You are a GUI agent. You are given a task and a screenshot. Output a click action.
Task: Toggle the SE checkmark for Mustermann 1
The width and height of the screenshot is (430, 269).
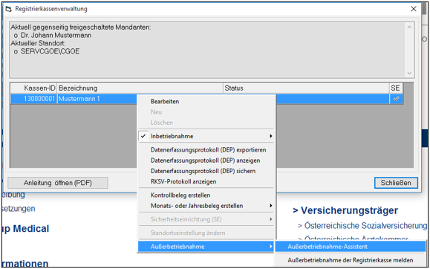point(396,99)
